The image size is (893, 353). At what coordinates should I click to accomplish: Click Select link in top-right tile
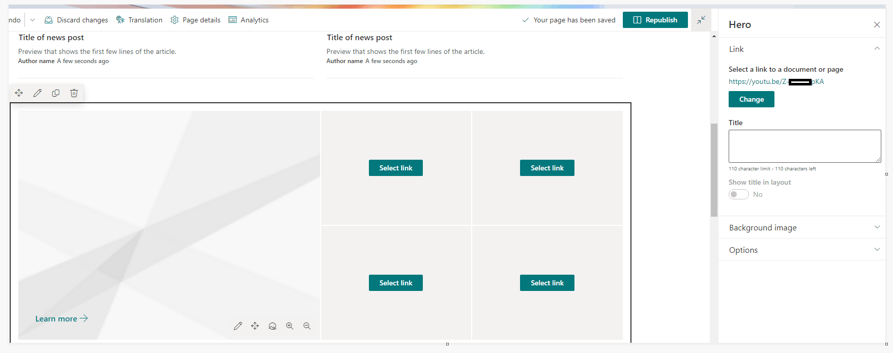click(547, 168)
